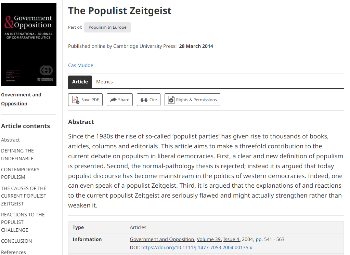The width and height of the screenshot is (350, 255).
Task: Jump to the Abstract section
Action: [10, 140]
